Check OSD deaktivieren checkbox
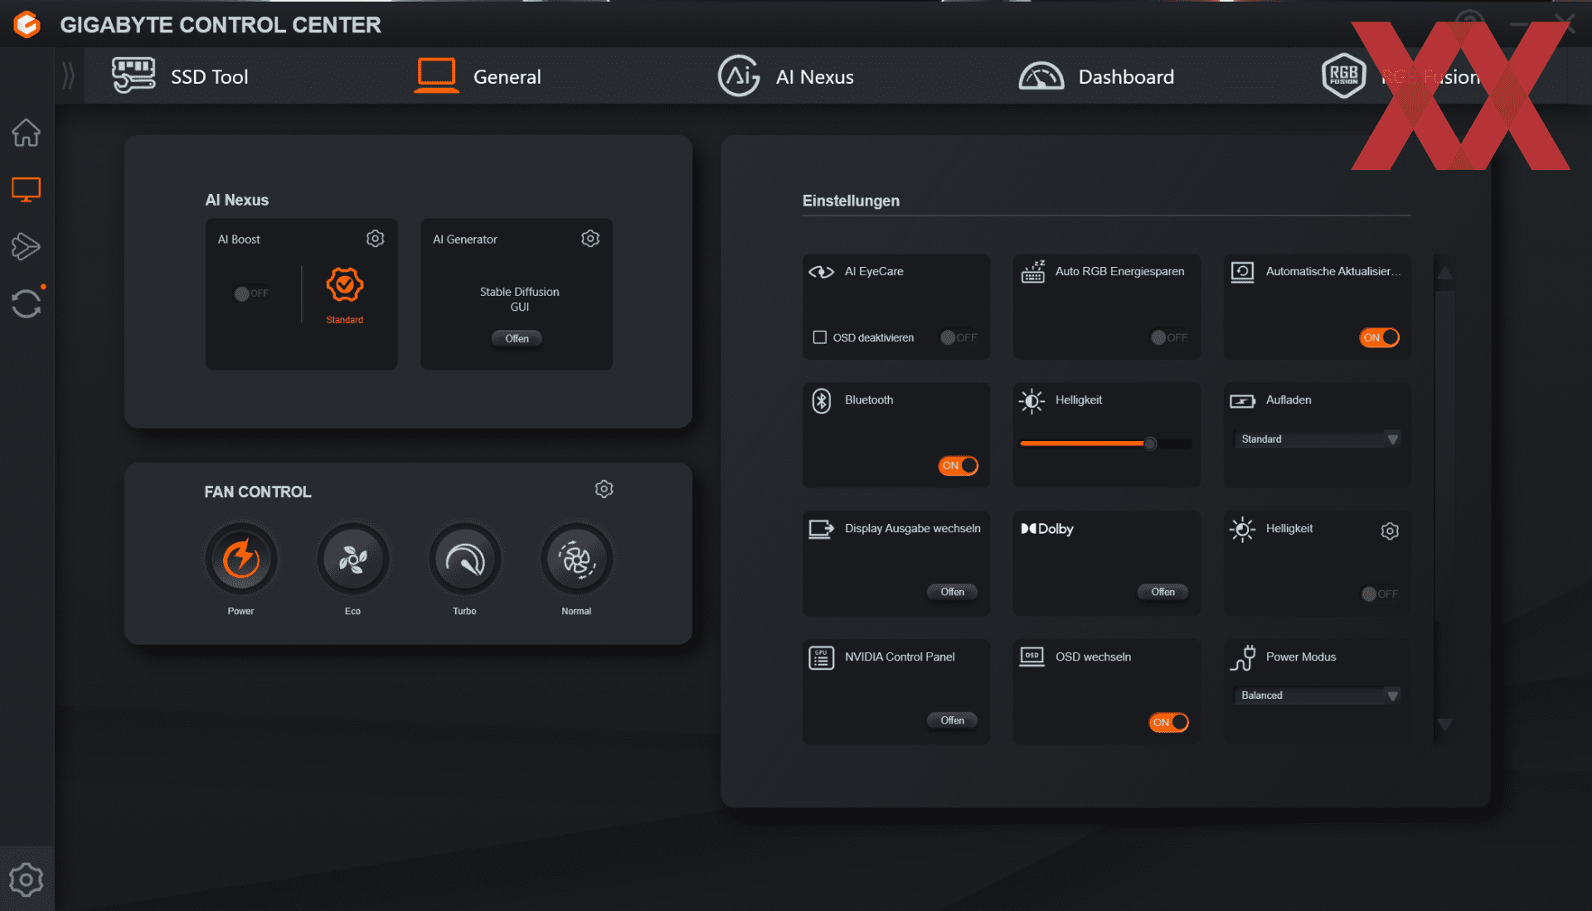 click(820, 337)
